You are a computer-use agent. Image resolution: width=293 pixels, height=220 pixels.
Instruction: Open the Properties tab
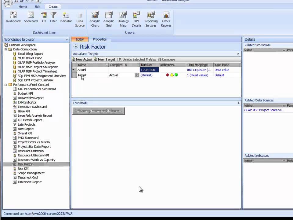tap(99, 39)
